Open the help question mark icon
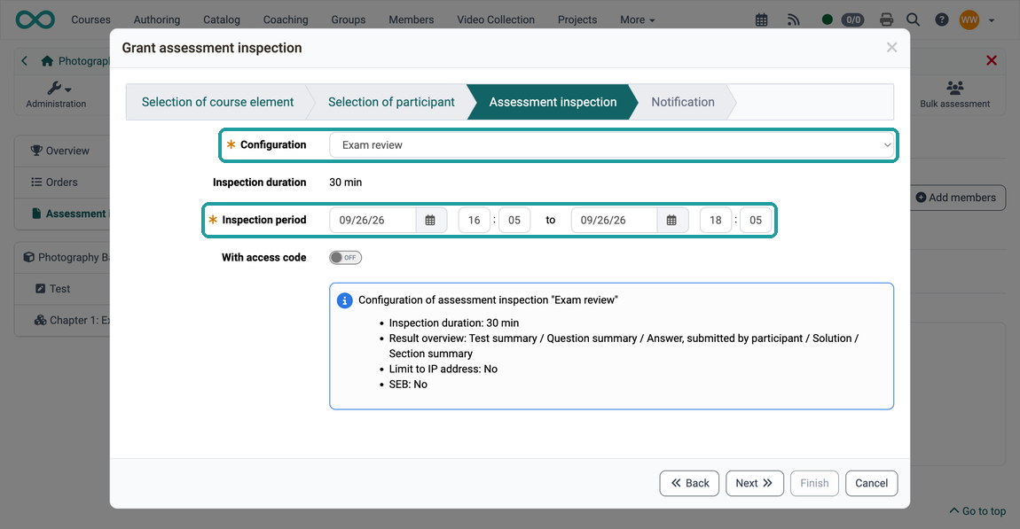 941,19
